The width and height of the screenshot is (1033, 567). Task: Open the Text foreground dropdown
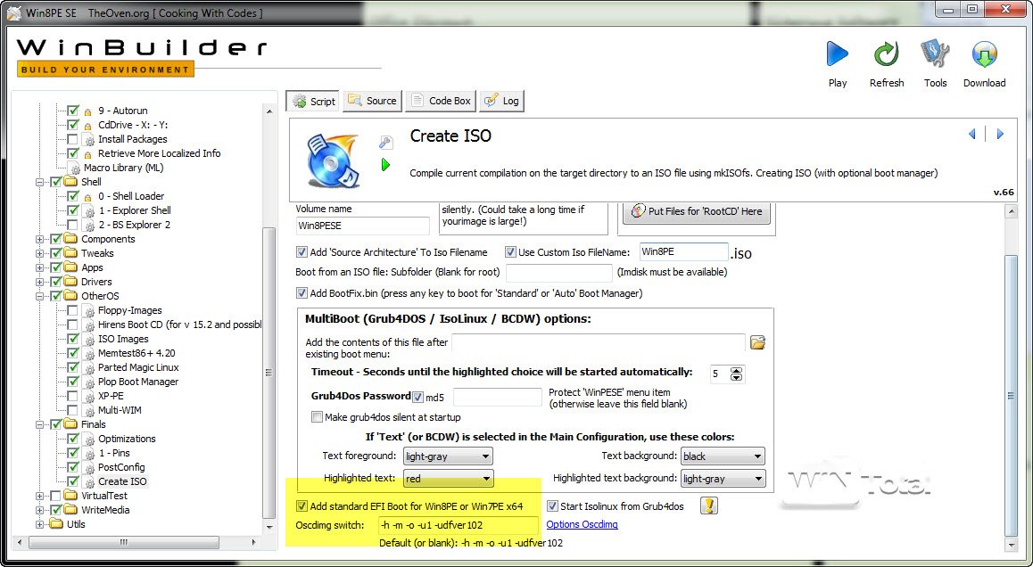click(x=447, y=456)
